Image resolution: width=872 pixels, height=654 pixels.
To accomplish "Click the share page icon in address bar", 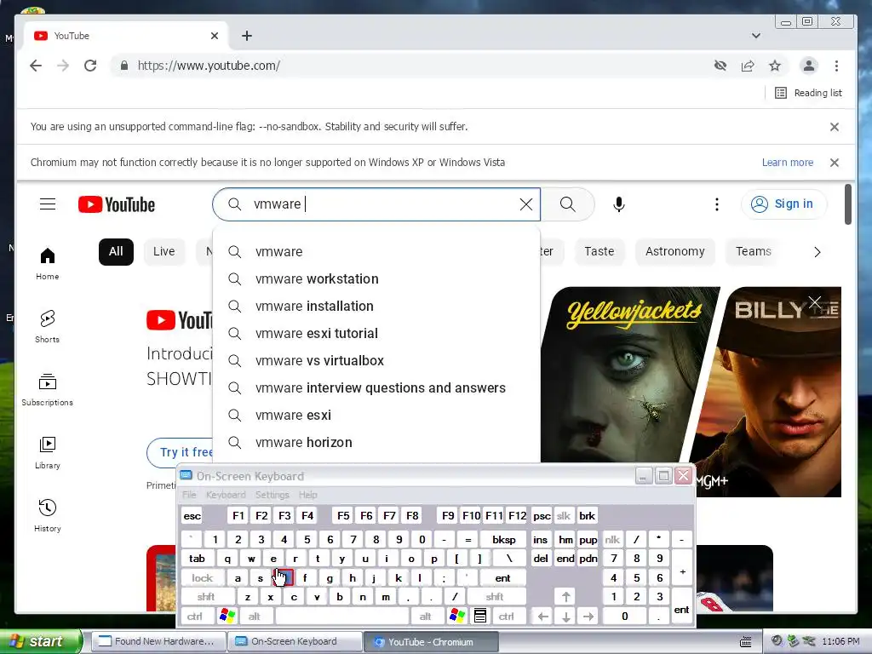I will click(748, 66).
